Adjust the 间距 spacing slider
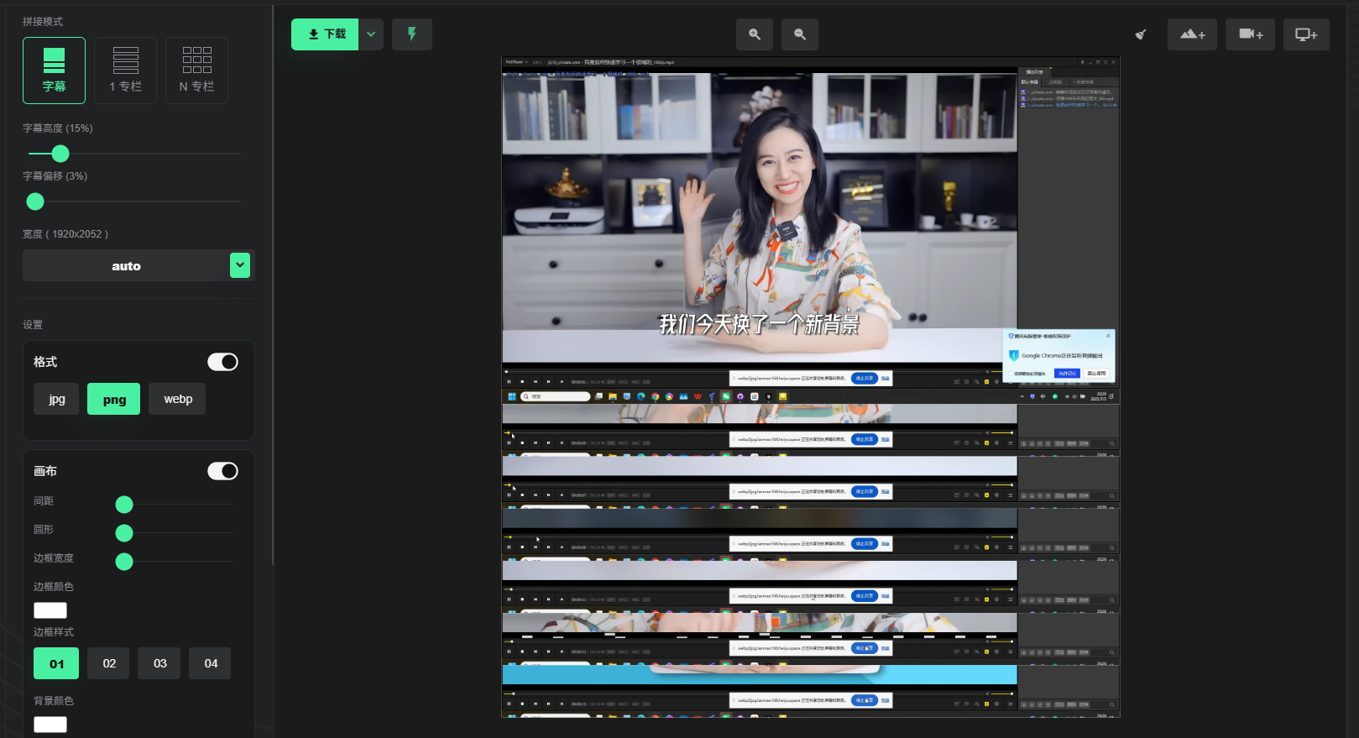 [124, 505]
